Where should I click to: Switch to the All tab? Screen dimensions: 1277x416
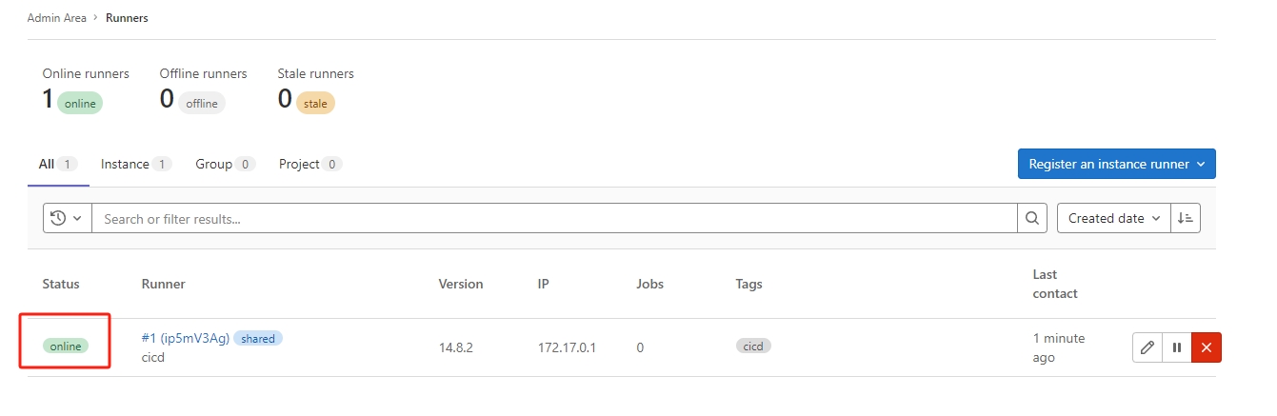tap(47, 164)
